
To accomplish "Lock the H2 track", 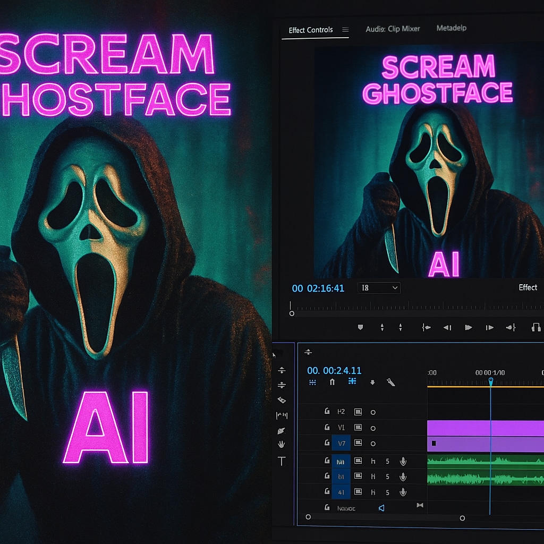I will [327, 412].
